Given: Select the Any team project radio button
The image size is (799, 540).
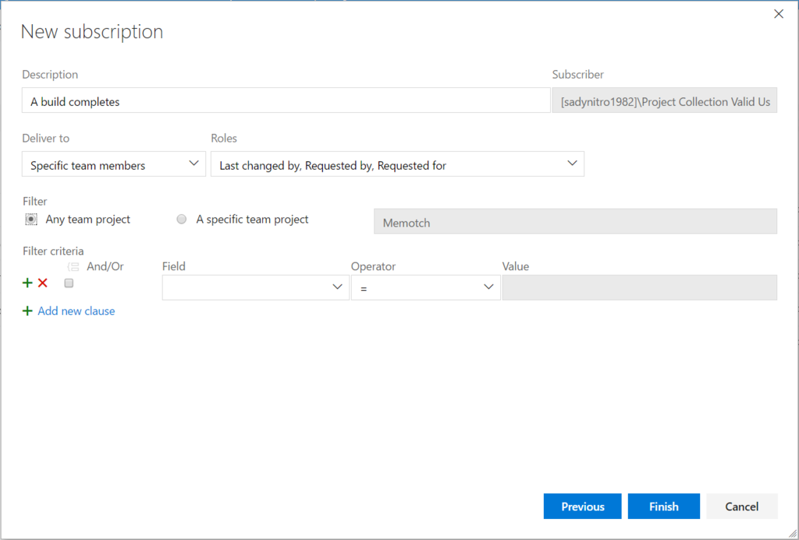Looking at the screenshot, I should pyautogui.click(x=30, y=220).
